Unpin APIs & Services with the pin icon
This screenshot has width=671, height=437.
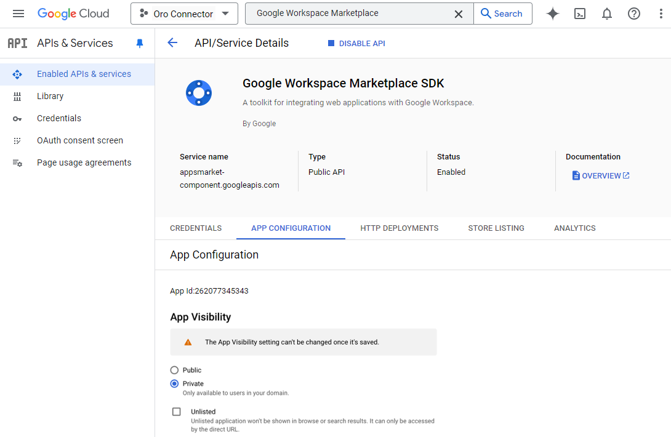[140, 43]
